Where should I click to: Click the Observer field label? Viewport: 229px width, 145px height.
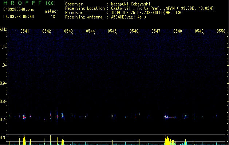point(74,4)
